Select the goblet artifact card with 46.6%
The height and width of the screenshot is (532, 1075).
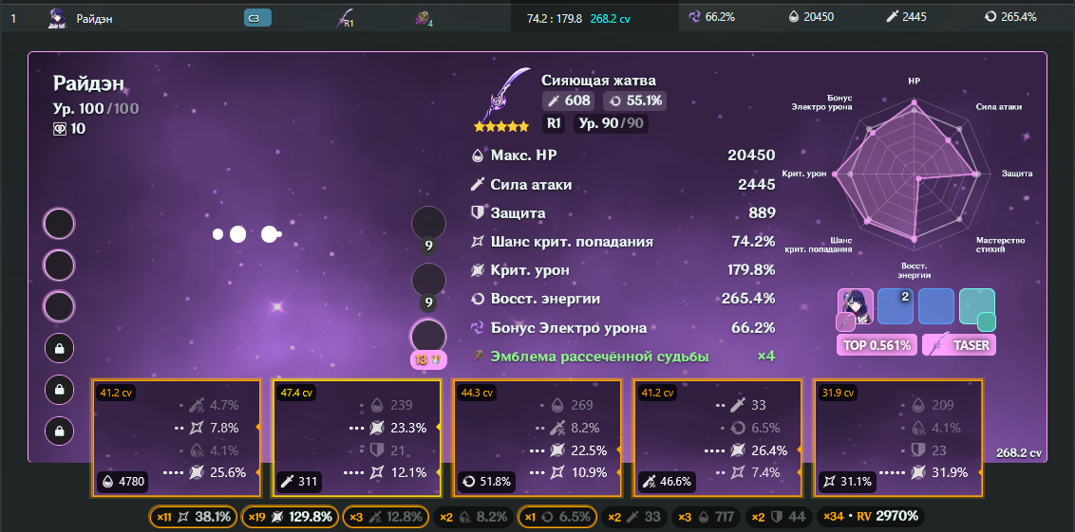pos(717,437)
